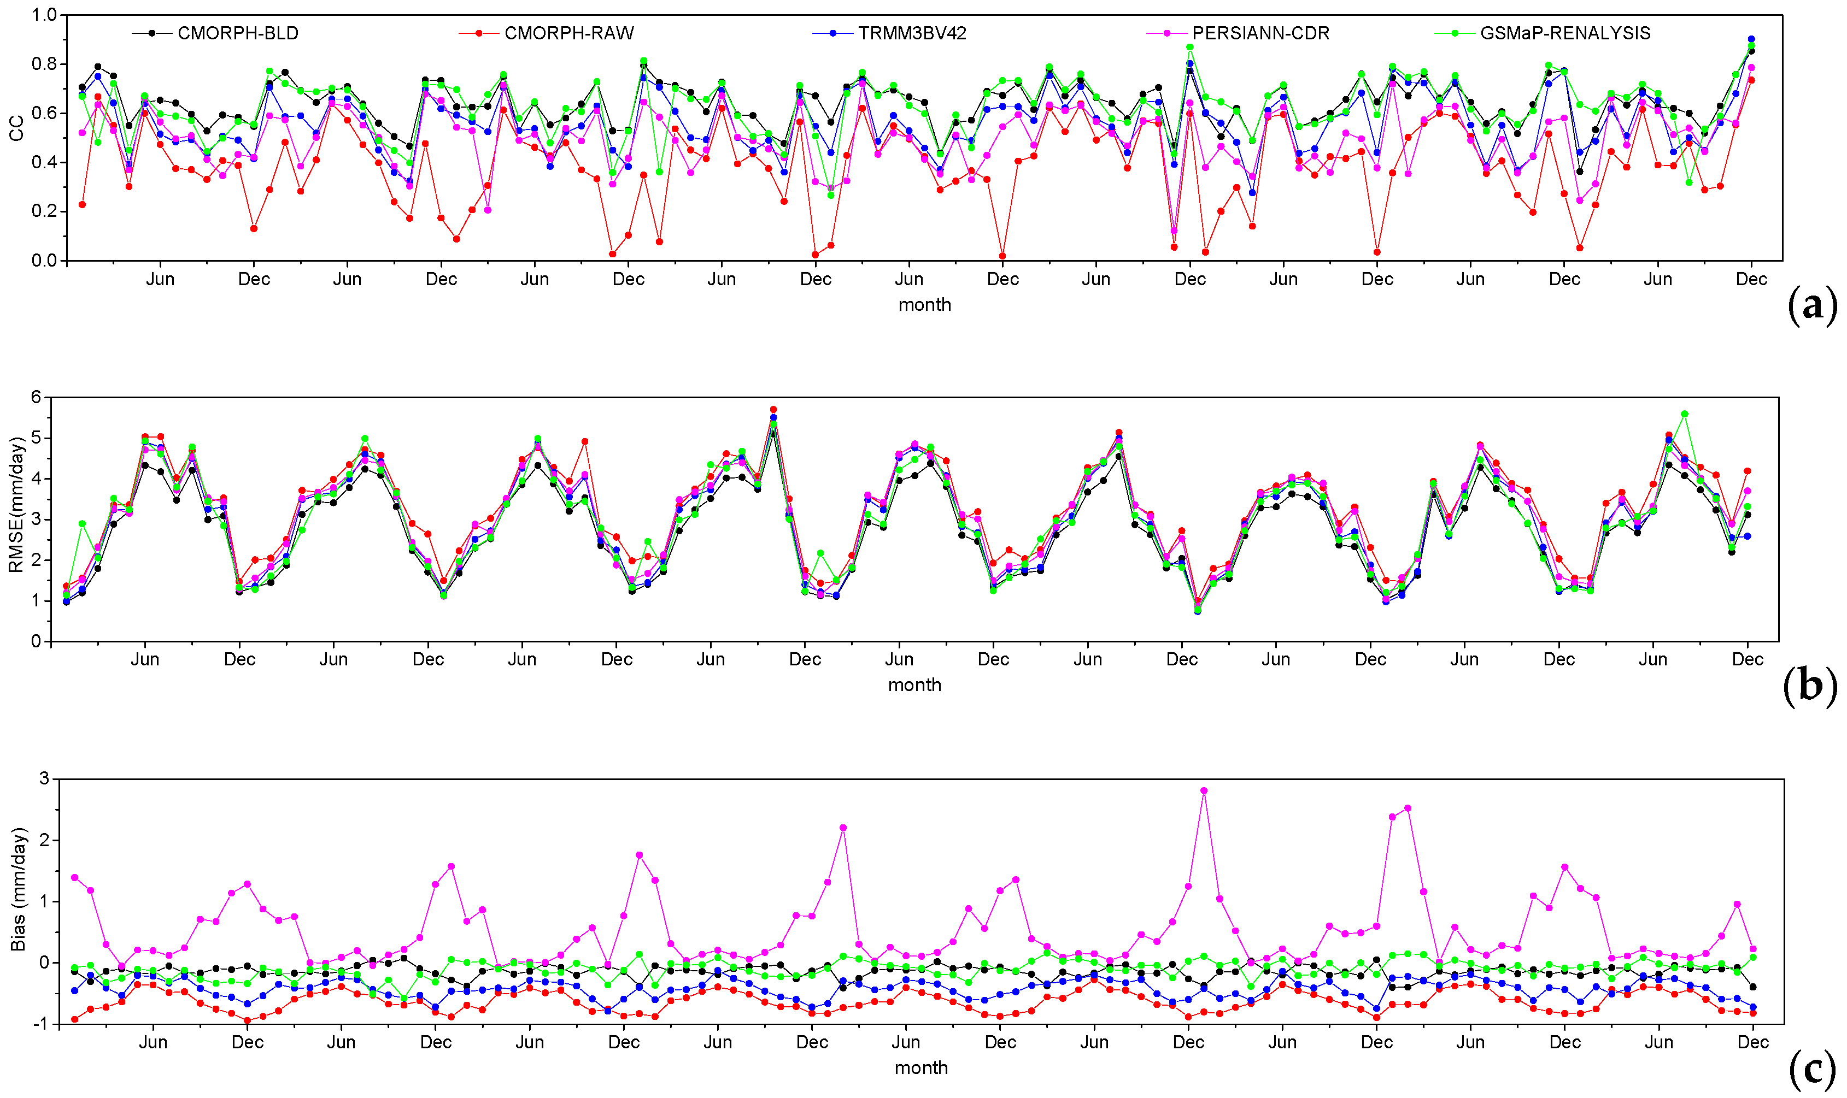Click the green GSMaP-RENALYSIS legend marker
Viewport: 1847px width, 1098px height.
click(x=1455, y=33)
